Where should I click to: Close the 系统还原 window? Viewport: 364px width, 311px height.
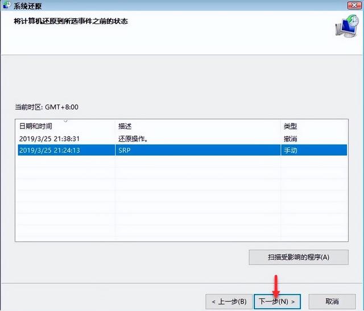354,5
